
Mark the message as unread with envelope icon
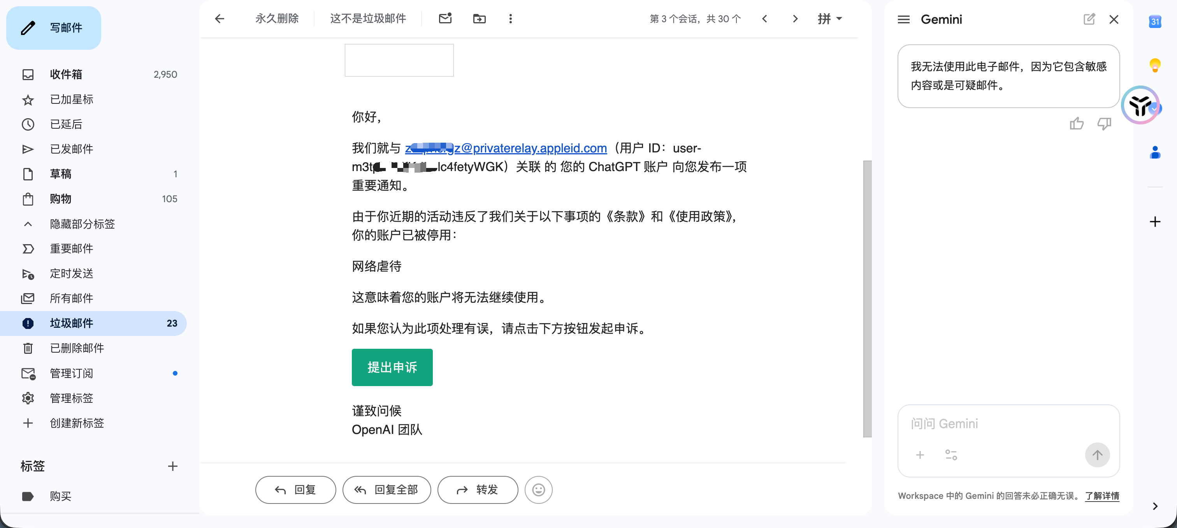point(445,19)
